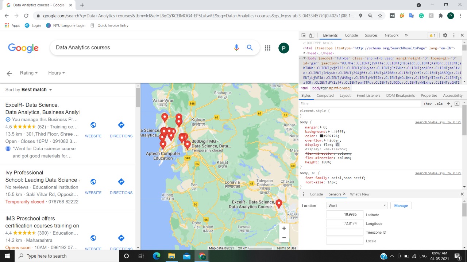Open the Terms of Use map link
Viewport: 467px width, 262px height.
pos(286,248)
